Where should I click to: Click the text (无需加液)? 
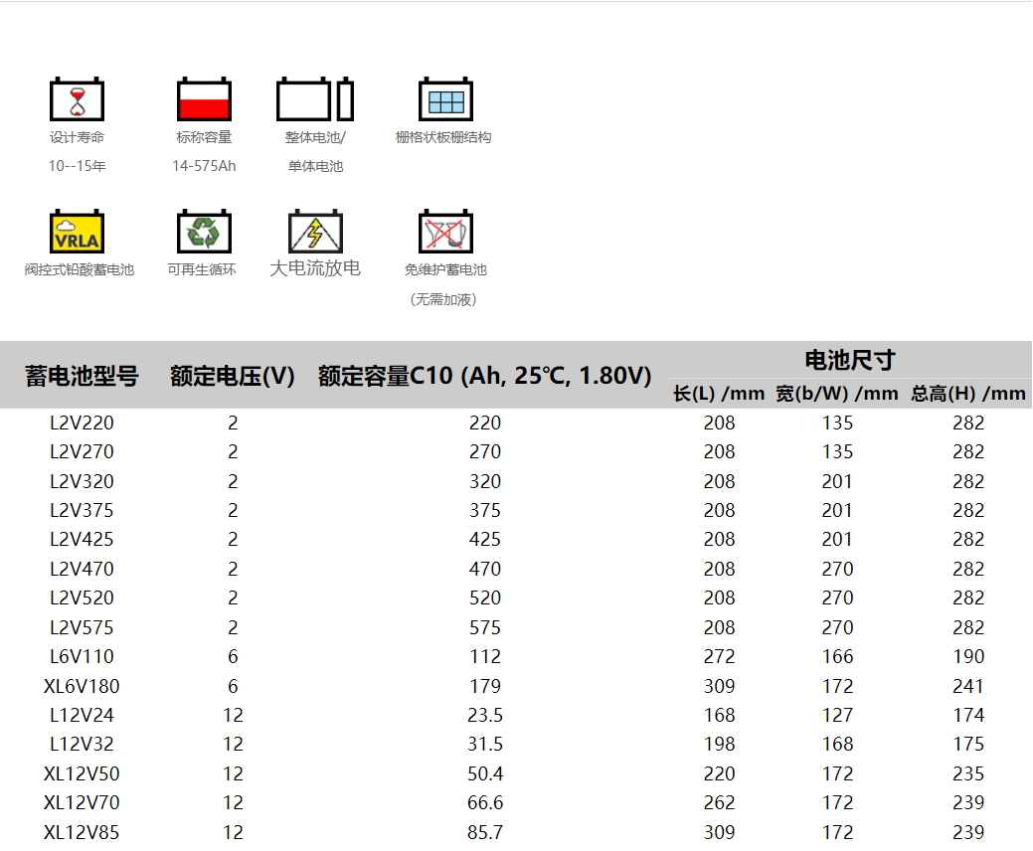tap(443, 299)
